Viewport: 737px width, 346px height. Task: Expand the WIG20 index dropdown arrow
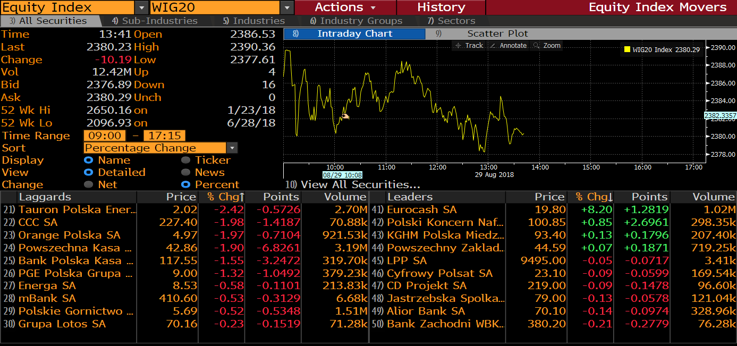(x=287, y=7)
